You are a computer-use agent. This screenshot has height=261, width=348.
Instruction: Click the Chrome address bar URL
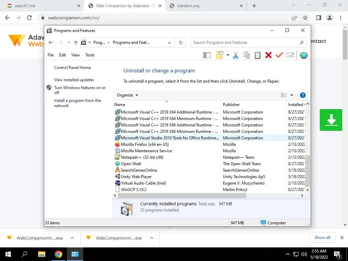74,18
